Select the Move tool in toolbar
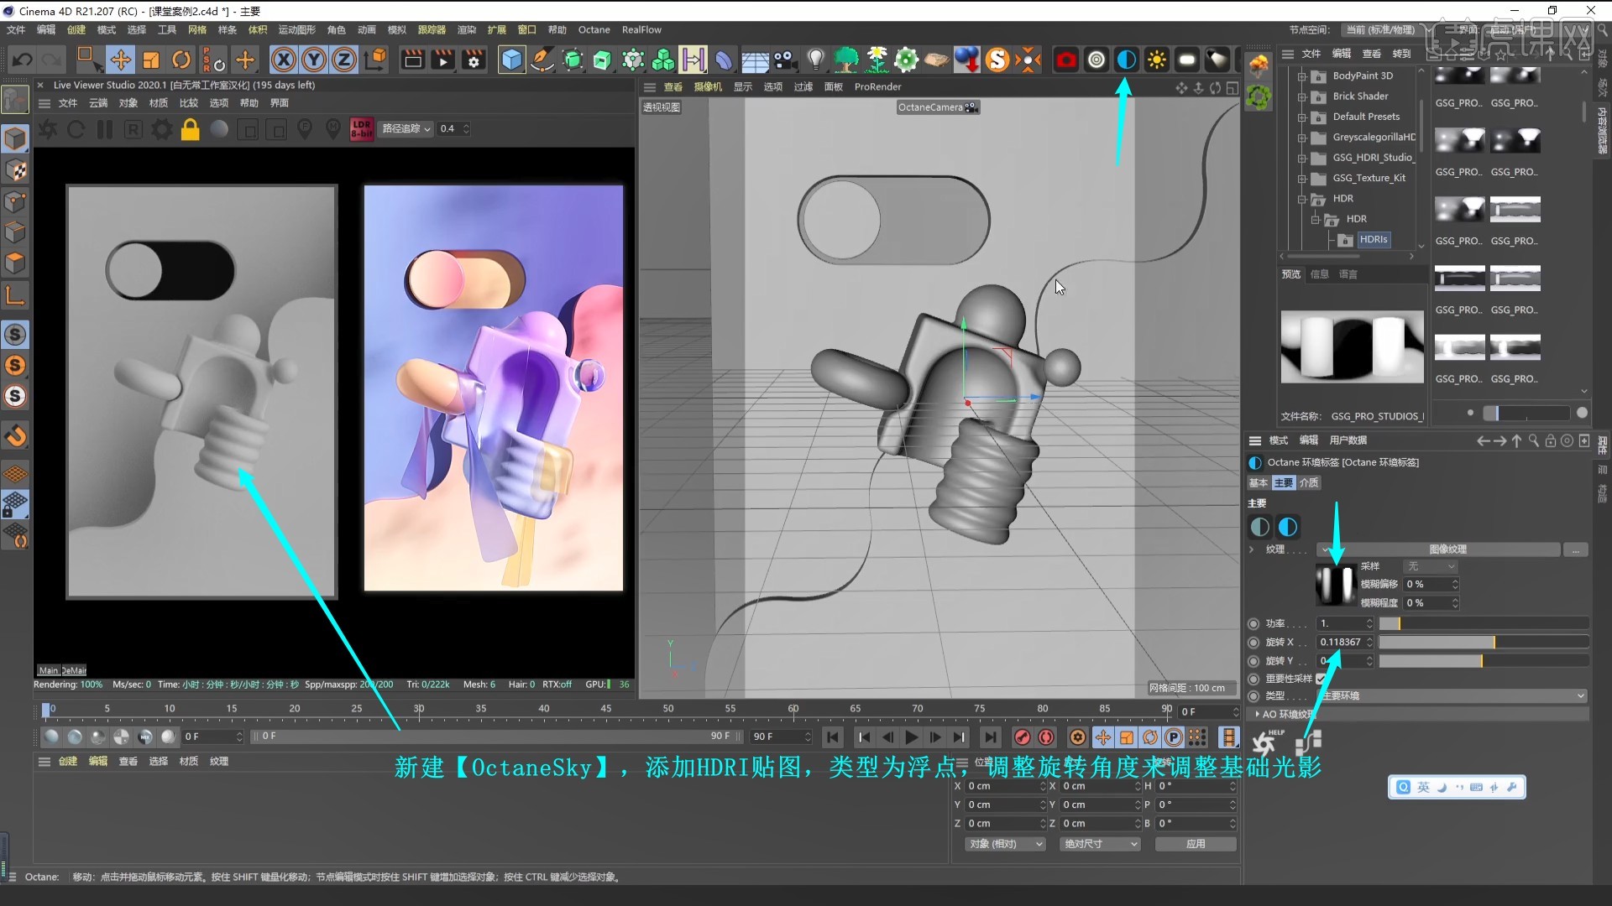1612x906 pixels. pyautogui.click(x=120, y=60)
